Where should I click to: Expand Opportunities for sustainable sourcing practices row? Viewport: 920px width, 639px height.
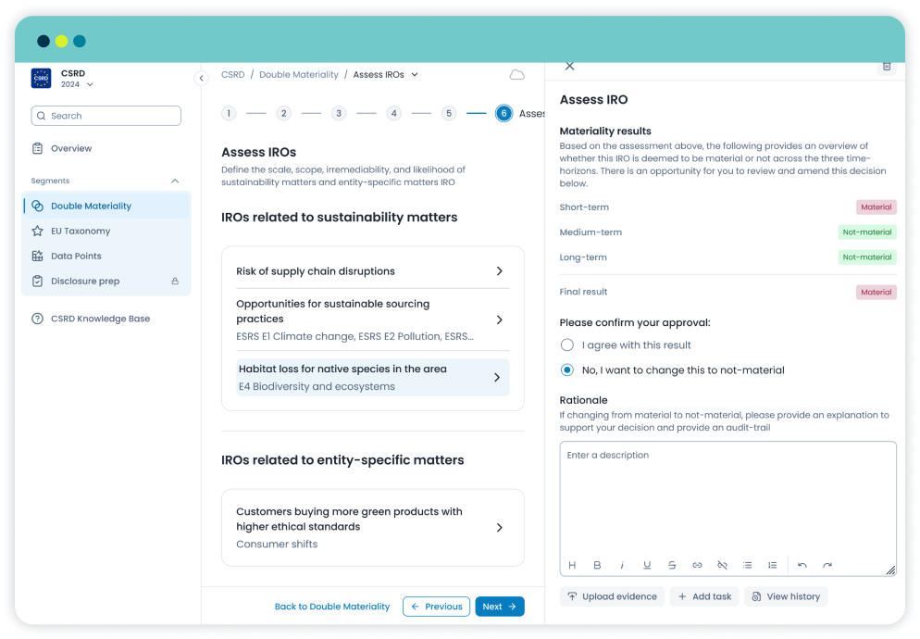(373, 319)
